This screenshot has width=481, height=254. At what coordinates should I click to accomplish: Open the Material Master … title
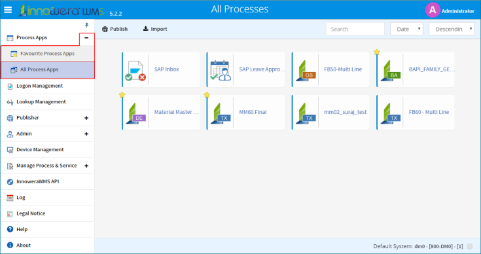coord(177,113)
